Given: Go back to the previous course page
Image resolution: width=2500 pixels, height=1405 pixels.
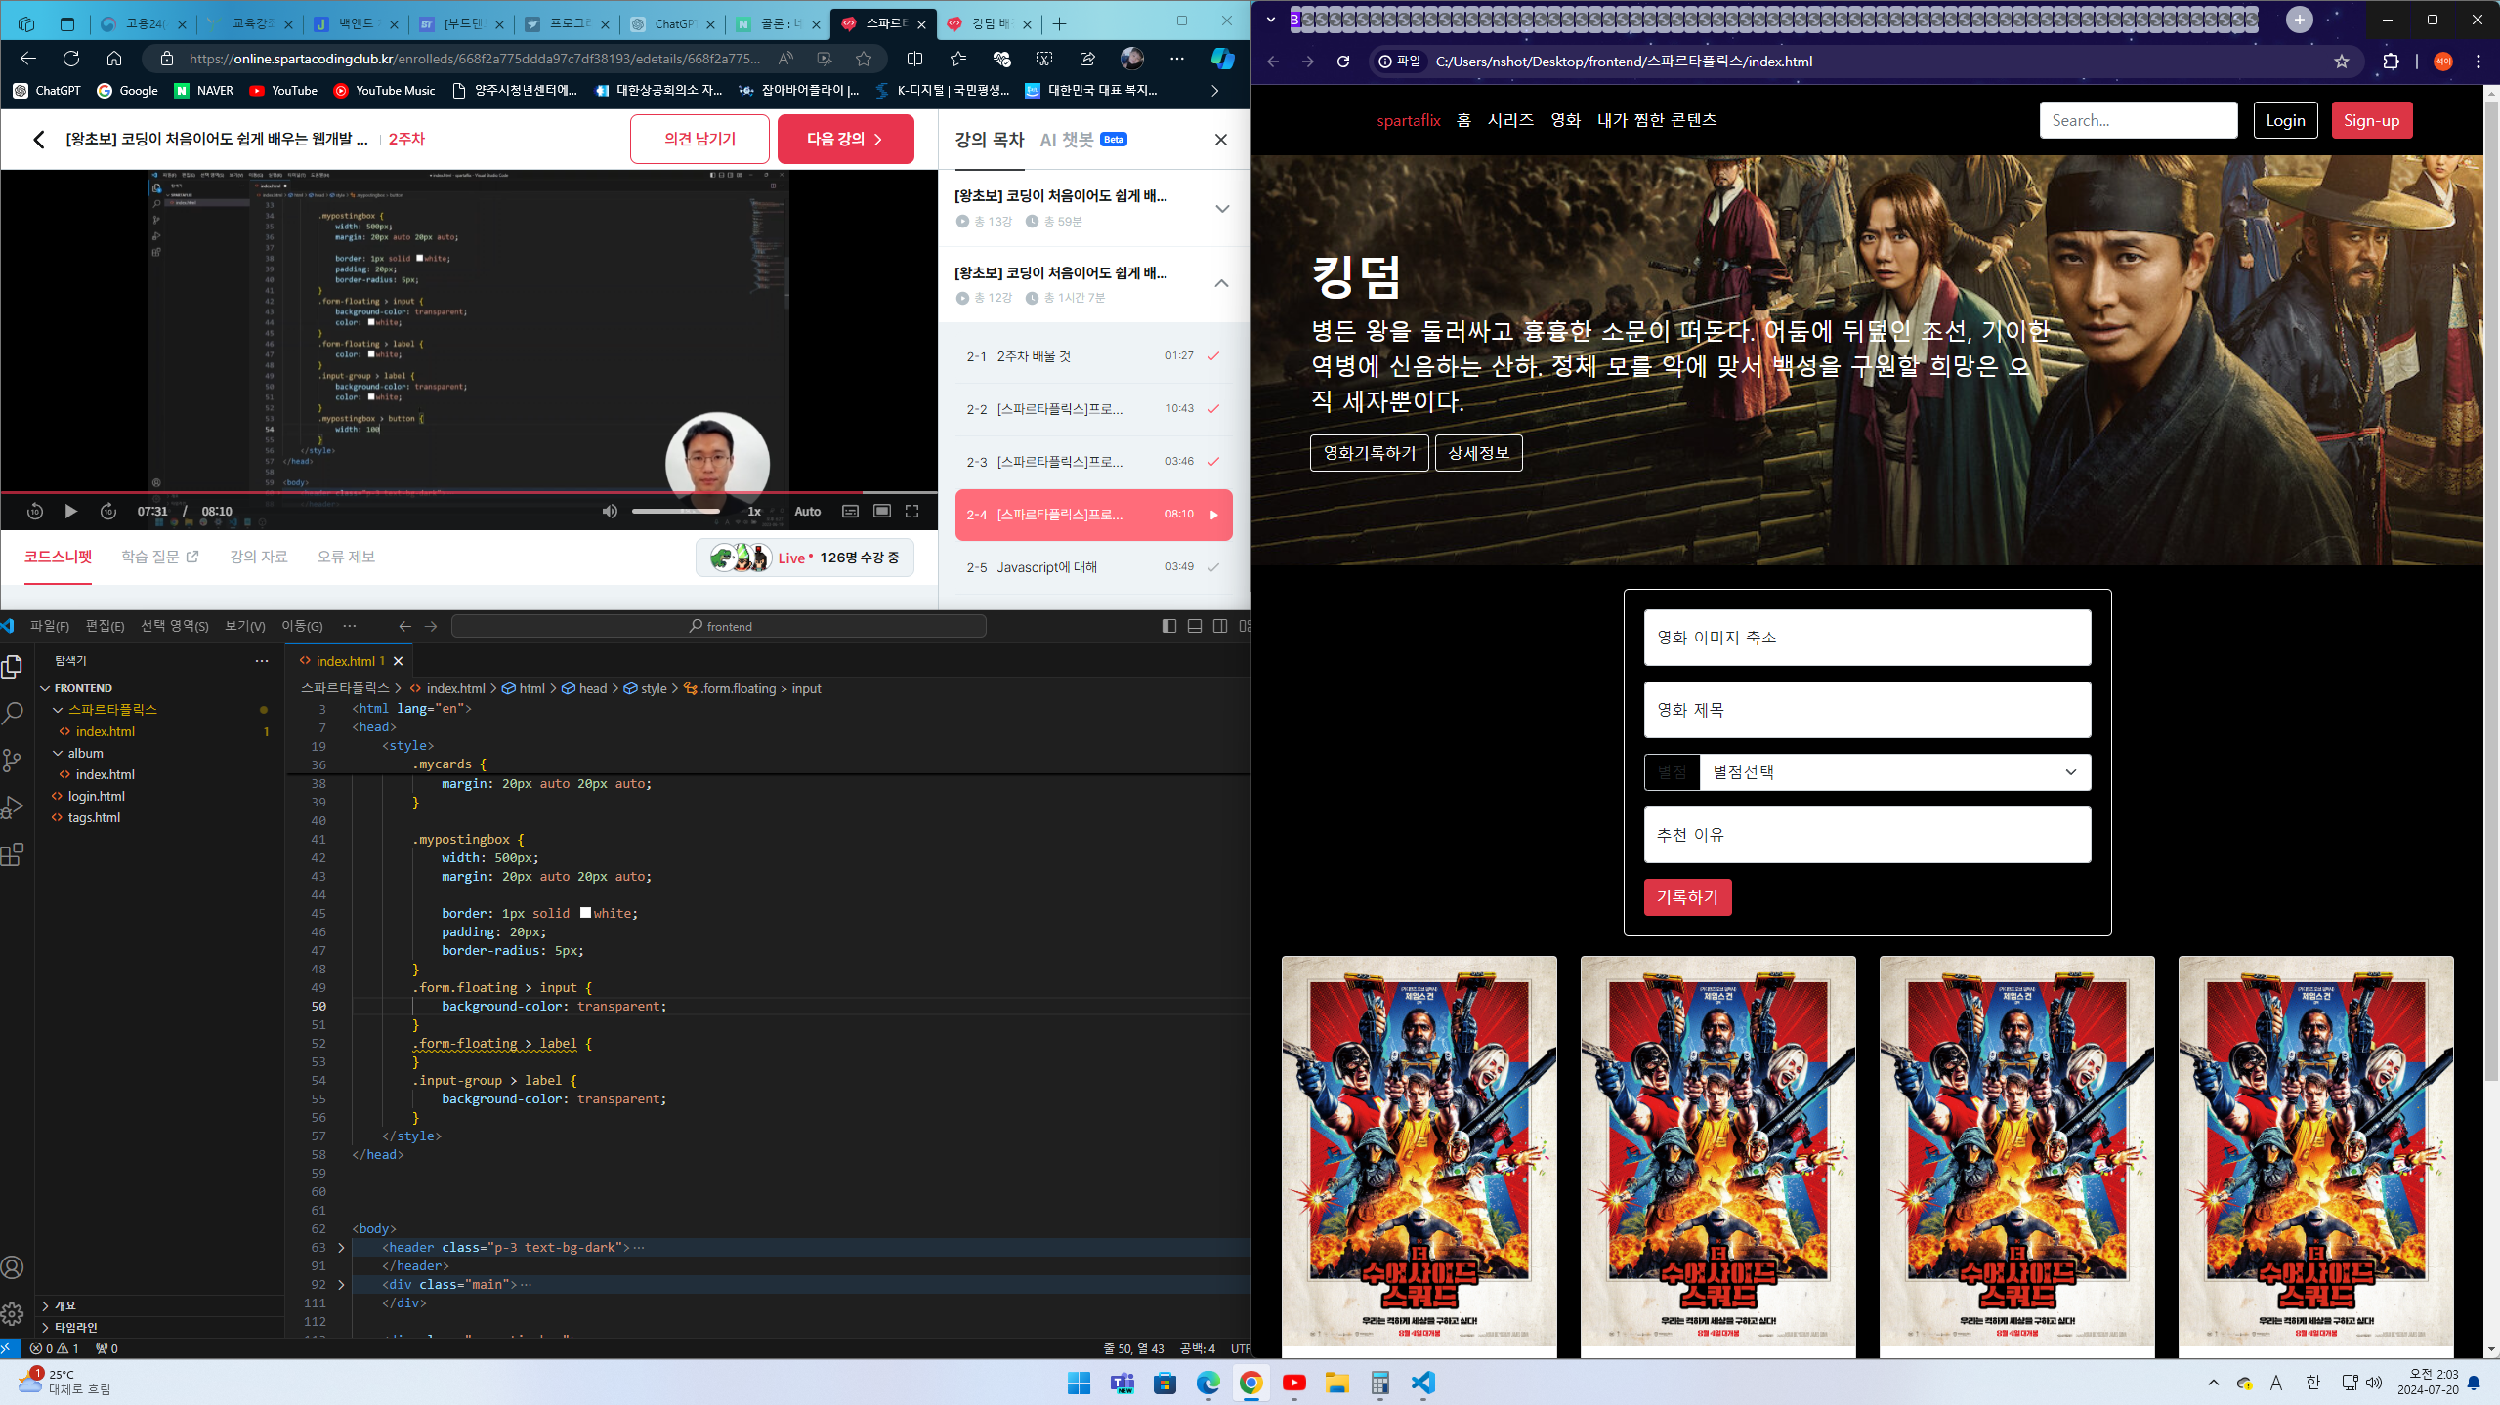Looking at the screenshot, I should click(x=39, y=140).
